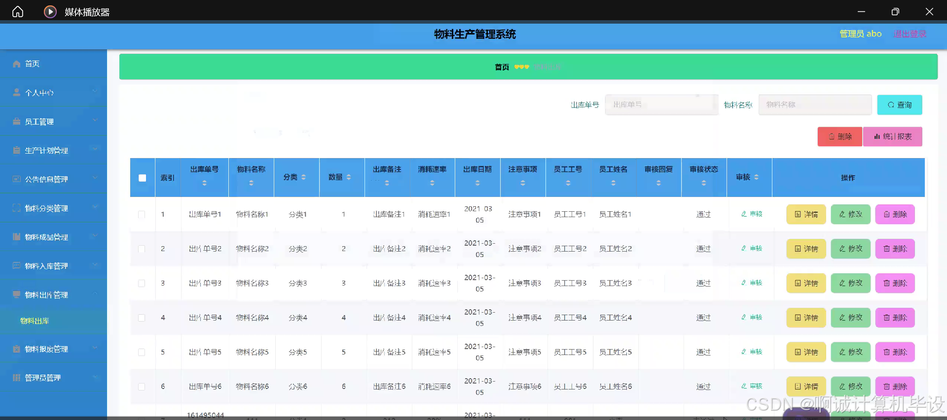Expand 生产计划管理 sidebar menu
The image size is (947, 420).
53,150
